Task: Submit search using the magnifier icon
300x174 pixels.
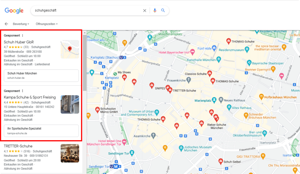Action: [163, 10]
